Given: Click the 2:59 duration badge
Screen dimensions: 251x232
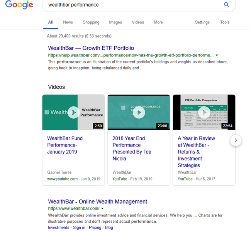Looking at the screenshot, I should (x=98, y=126).
